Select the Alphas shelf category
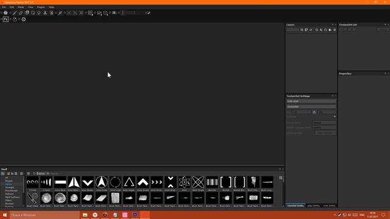Image resolution: width=390 pixels, height=219 pixels. click(9, 184)
